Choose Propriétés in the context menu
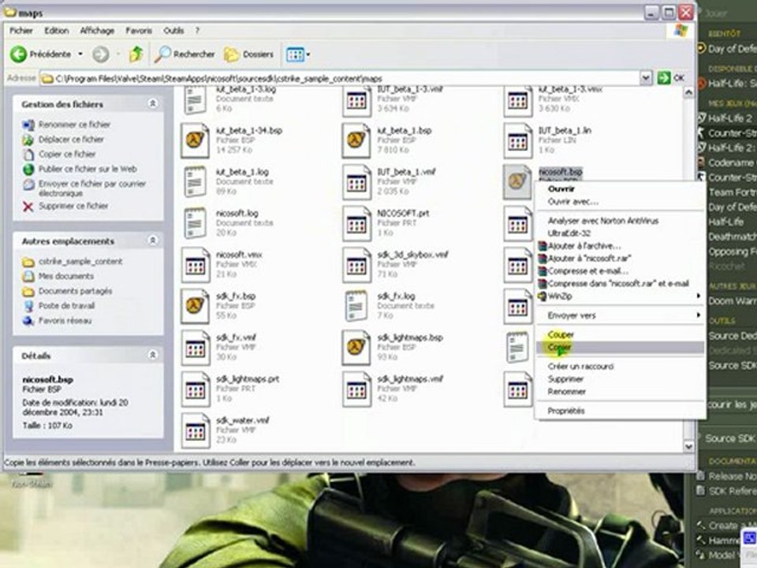The width and height of the screenshot is (757, 568). (x=620, y=411)
